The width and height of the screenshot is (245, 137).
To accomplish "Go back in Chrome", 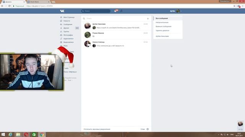I will 2,6.
